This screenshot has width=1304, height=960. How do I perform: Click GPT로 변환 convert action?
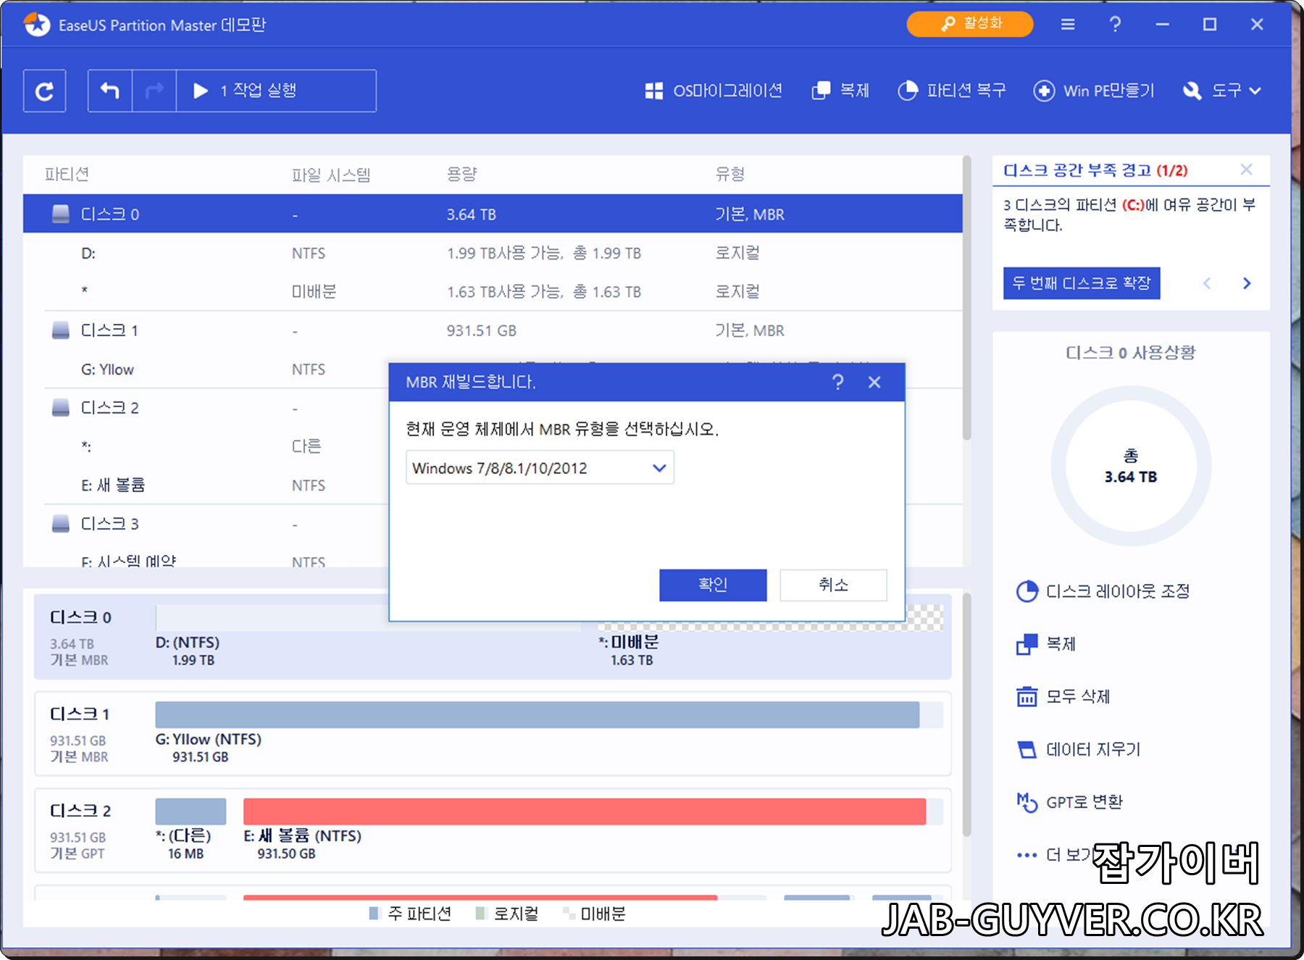tap(1069, 802)
